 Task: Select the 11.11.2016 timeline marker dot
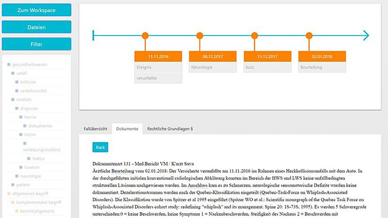145,36
